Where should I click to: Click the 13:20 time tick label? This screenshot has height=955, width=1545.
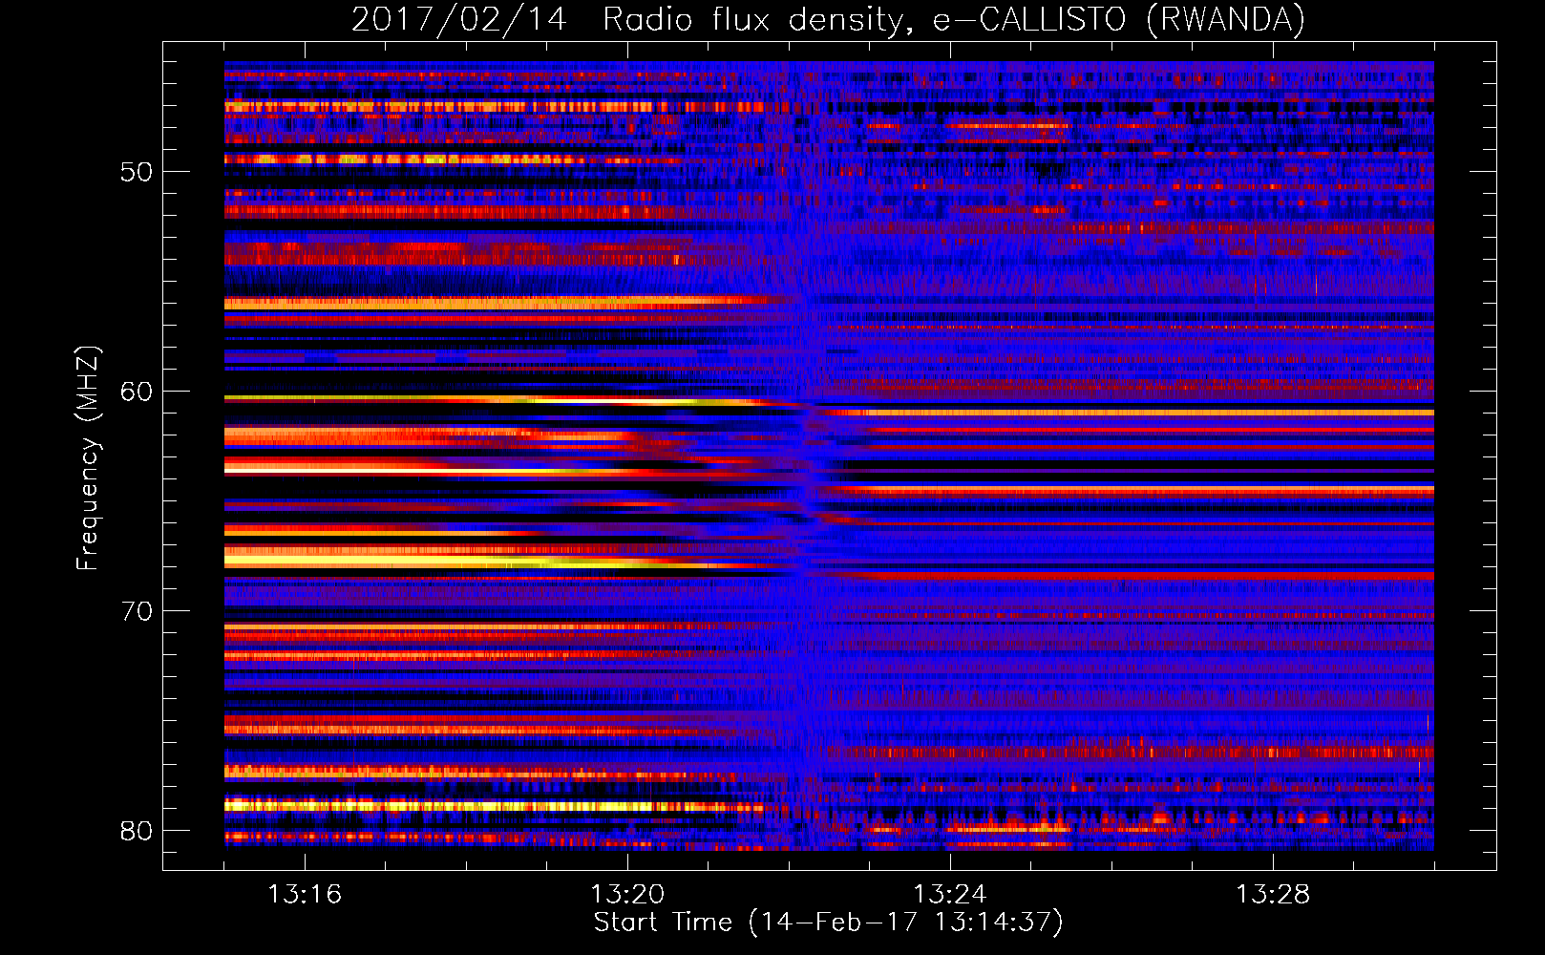coord(627,895)
